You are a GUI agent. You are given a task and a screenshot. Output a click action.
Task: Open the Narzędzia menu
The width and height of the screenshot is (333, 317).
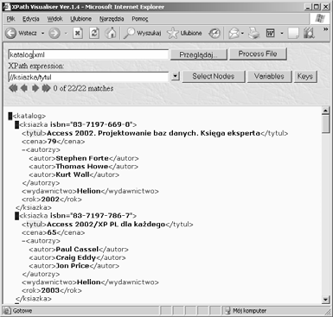click(x=112, y=19)
